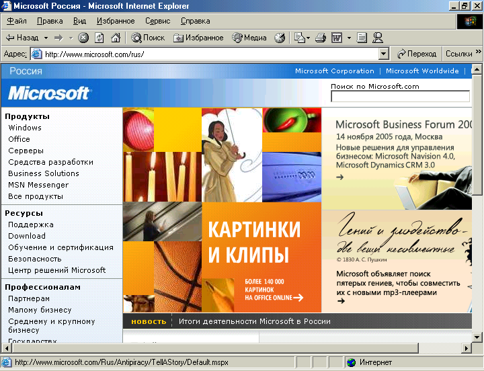Open the Business Solutions link

[44, 173]
